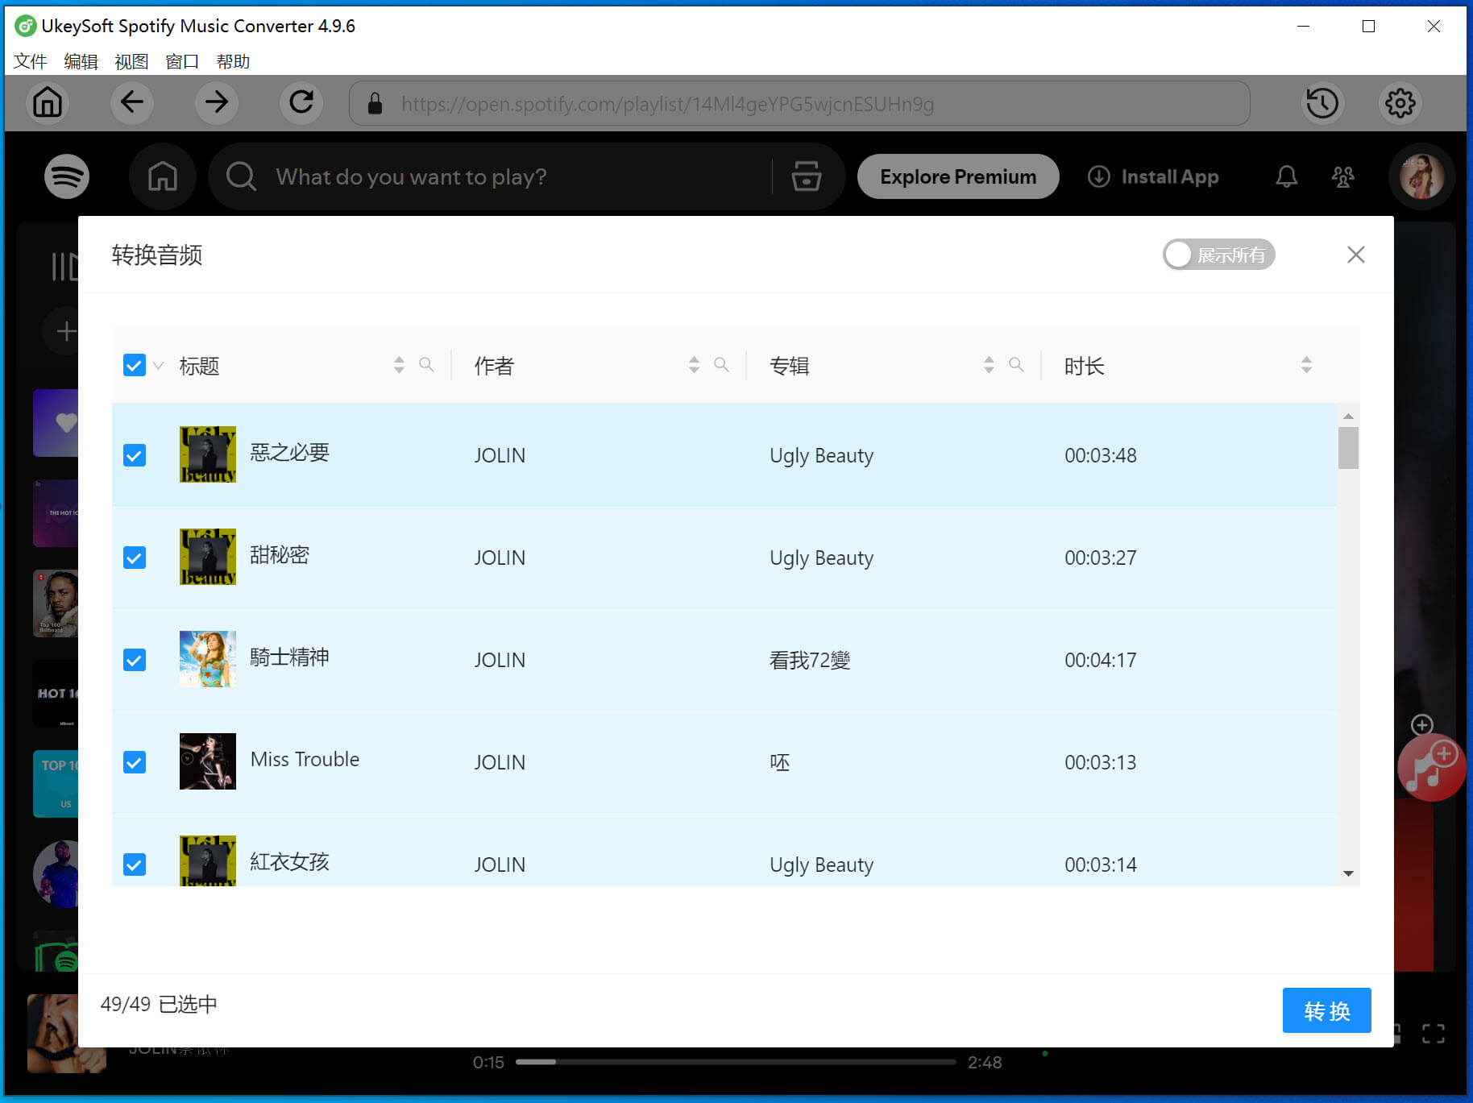Image resolution: width=1473 pixels, height=1103 pixels.
Task: Open the user profile avatar
Action: 1421,176
